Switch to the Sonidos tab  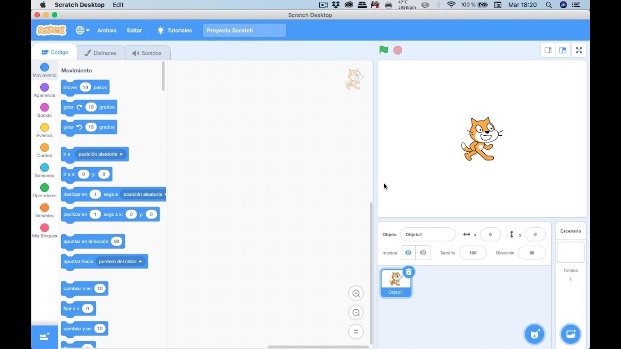147,53
